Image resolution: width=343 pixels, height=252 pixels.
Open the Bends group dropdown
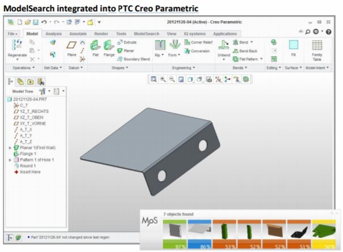click(240, 68)
